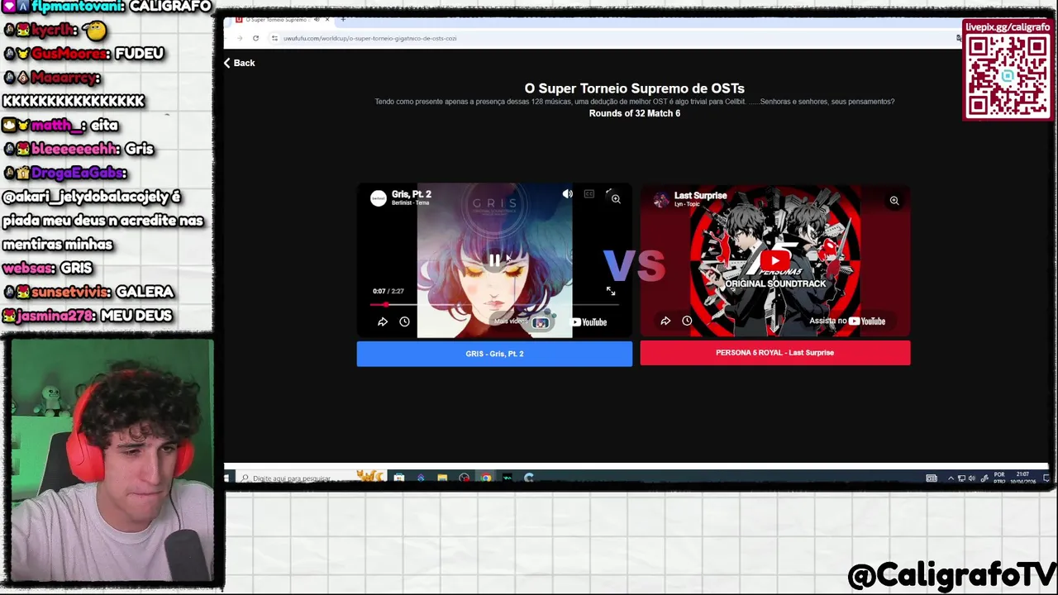Viewport: 1058px width, 595px height.
Task: Open the taskbar clock showing 21:07
Action: pyautogui.click(x=1022, y=478)
